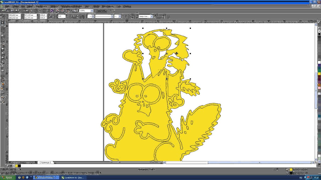Viewport: 321px width, 180px height.
Task: Click vertical scrollbar down arrow
Action: click(316, 159)
